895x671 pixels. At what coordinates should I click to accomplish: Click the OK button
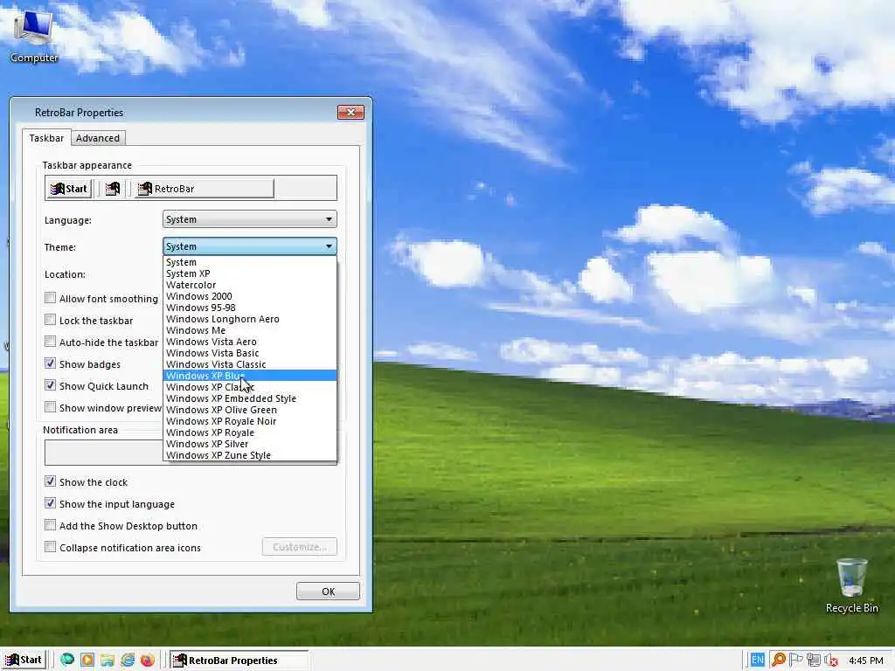(328, 591)
